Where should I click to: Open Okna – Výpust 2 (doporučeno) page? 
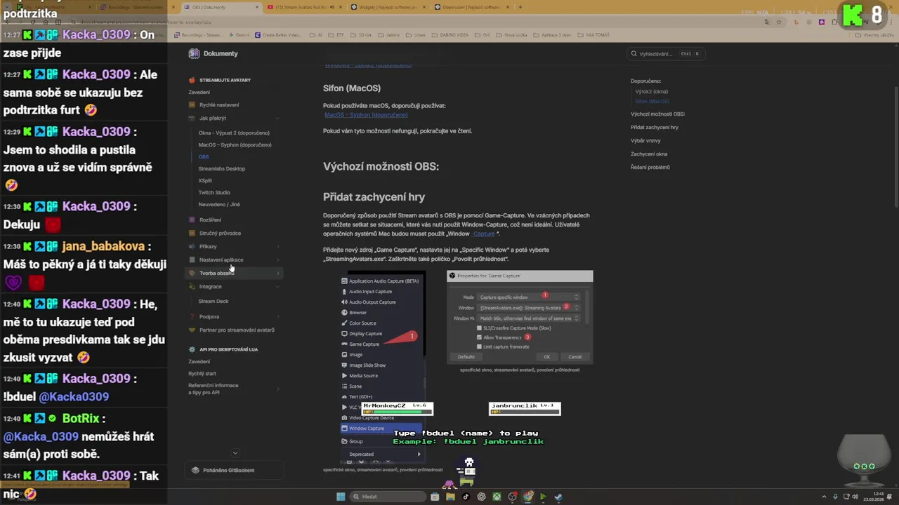coord(234,133)
